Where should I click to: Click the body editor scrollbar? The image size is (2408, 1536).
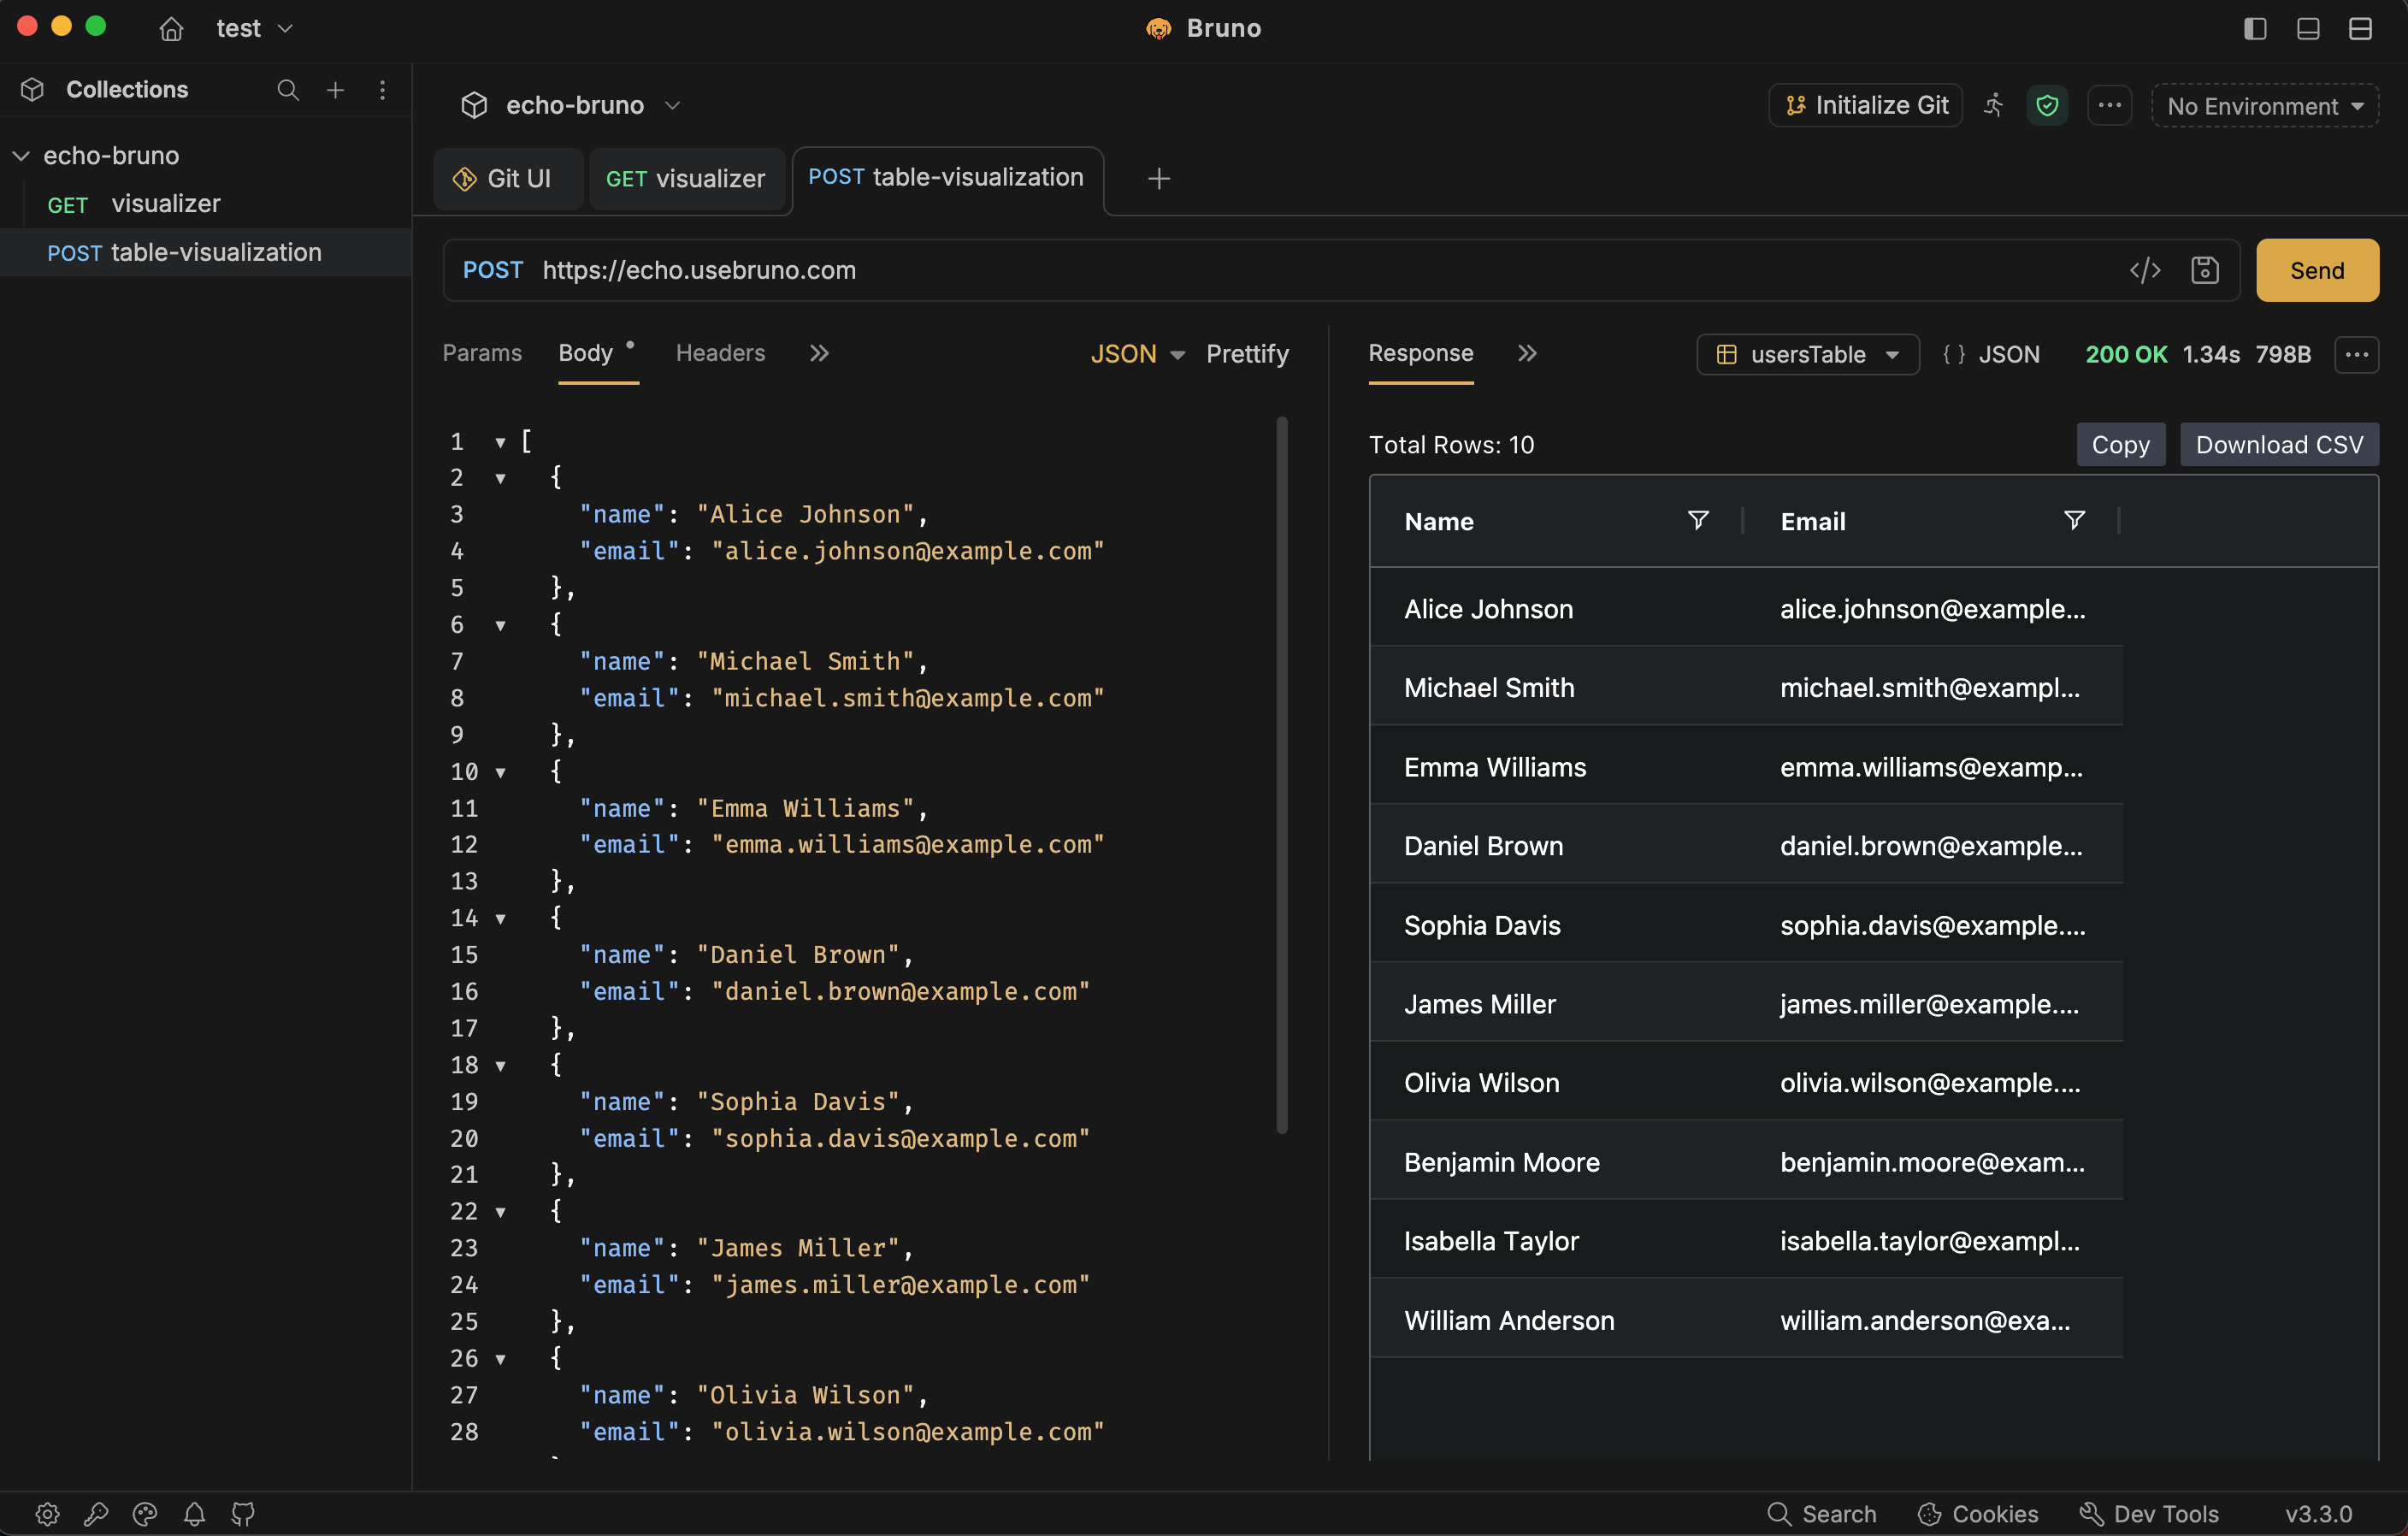1281,775
